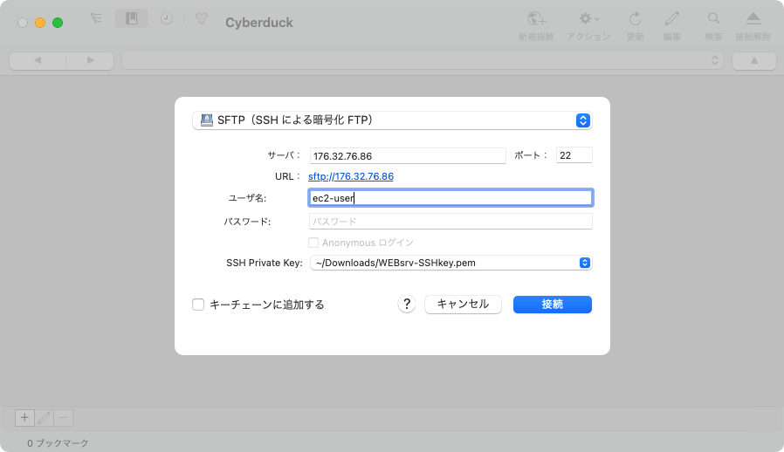This screenshot has height=452, width=784.
Task: Open help with the question mark button
Action: point(407,304)
